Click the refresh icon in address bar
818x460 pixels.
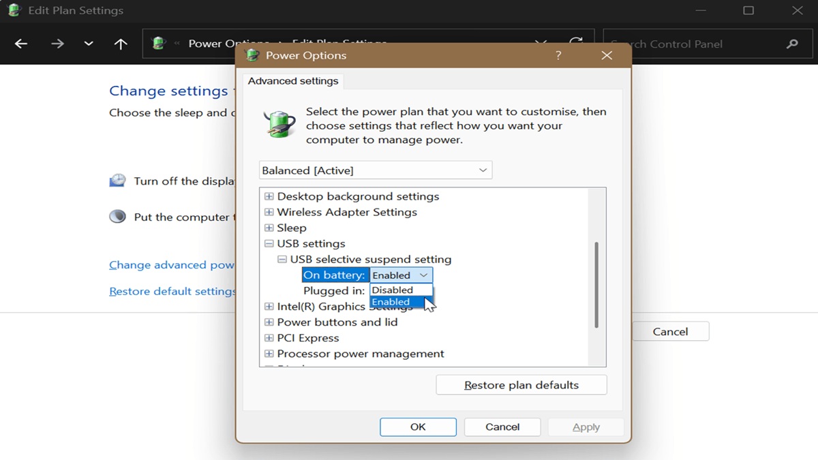[x=577, y=44]
